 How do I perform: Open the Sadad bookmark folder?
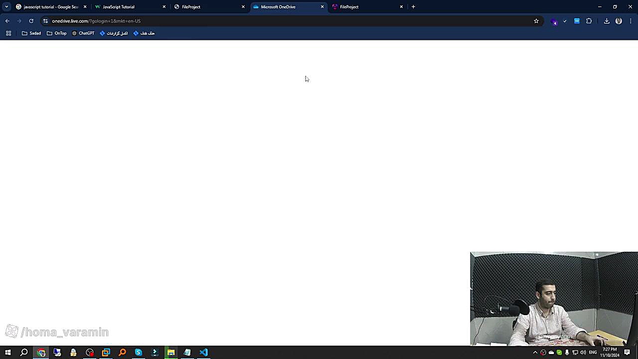point(31,33)
